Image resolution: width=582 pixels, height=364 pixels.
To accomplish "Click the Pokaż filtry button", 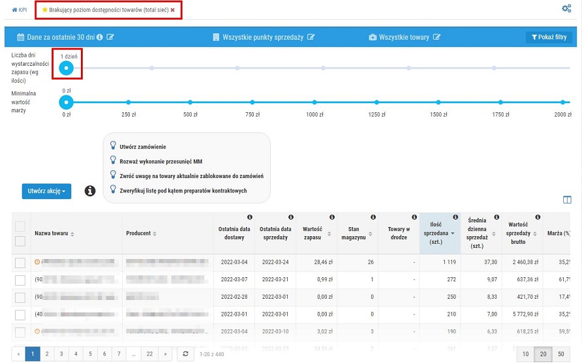I will (x=549, y=37).
